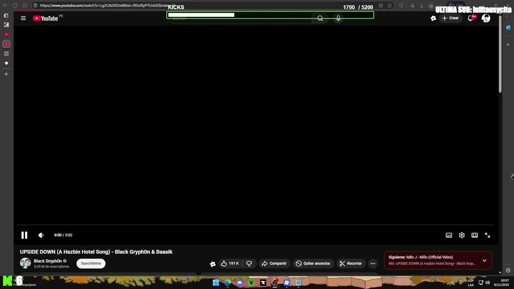Switch to the active YouTube vertical tab

click(x=6, y=44)
